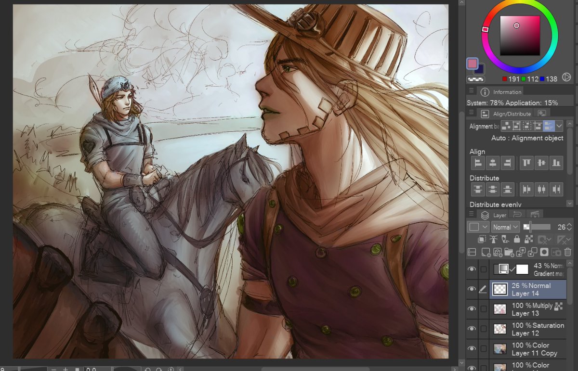Viewport: 578px width, 371px height.
Task: Click the Delete layer trash icon
Action: coord(567,252)
